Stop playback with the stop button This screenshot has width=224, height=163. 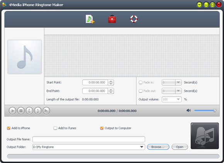click(x=21, y=111)
